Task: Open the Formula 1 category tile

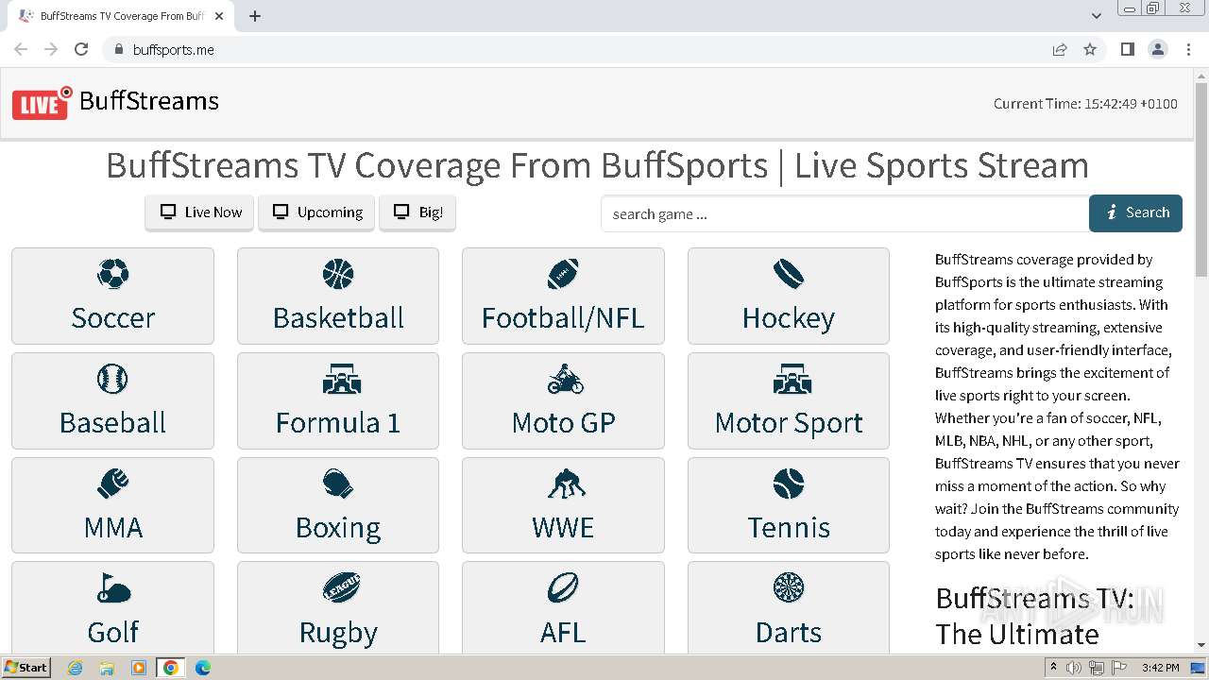Action: point(338,400)
